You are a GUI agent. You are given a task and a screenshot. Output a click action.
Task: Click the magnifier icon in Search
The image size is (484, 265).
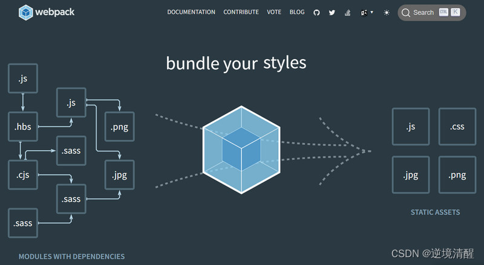(x=406, y=13)
